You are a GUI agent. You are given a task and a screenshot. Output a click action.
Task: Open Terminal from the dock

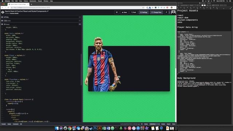[117, 128]
